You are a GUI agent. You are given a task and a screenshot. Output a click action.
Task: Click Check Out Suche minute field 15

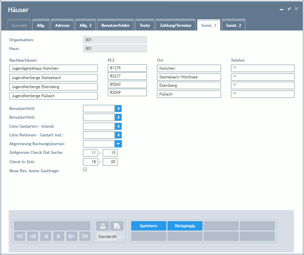point(110,153)
